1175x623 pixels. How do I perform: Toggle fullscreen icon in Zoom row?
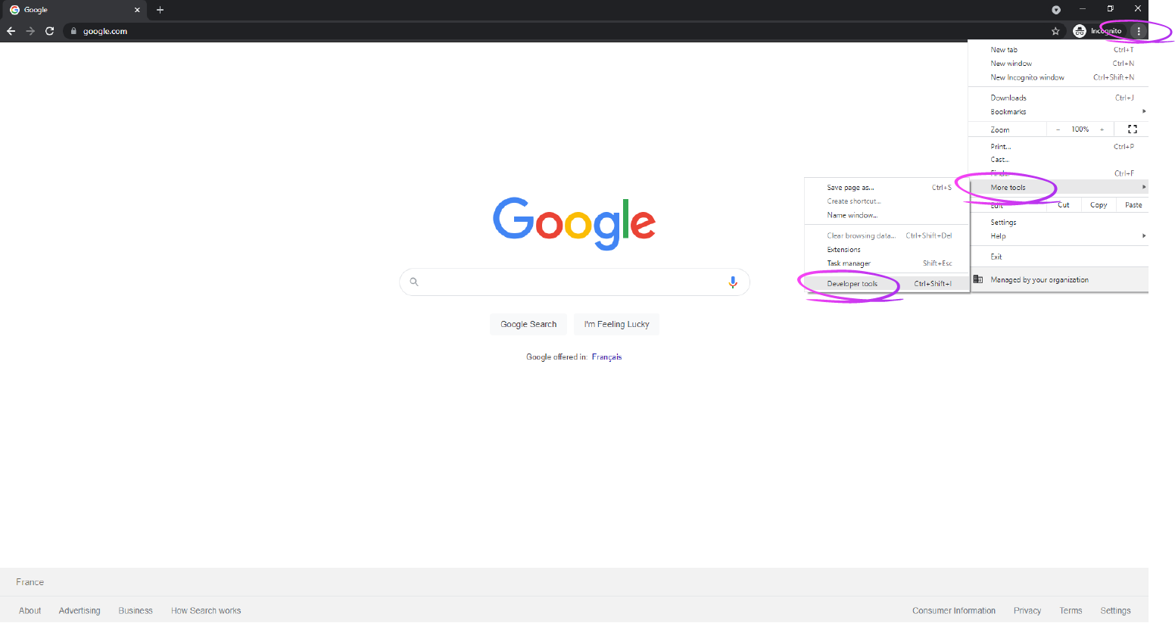click(x=1133, y=129)
